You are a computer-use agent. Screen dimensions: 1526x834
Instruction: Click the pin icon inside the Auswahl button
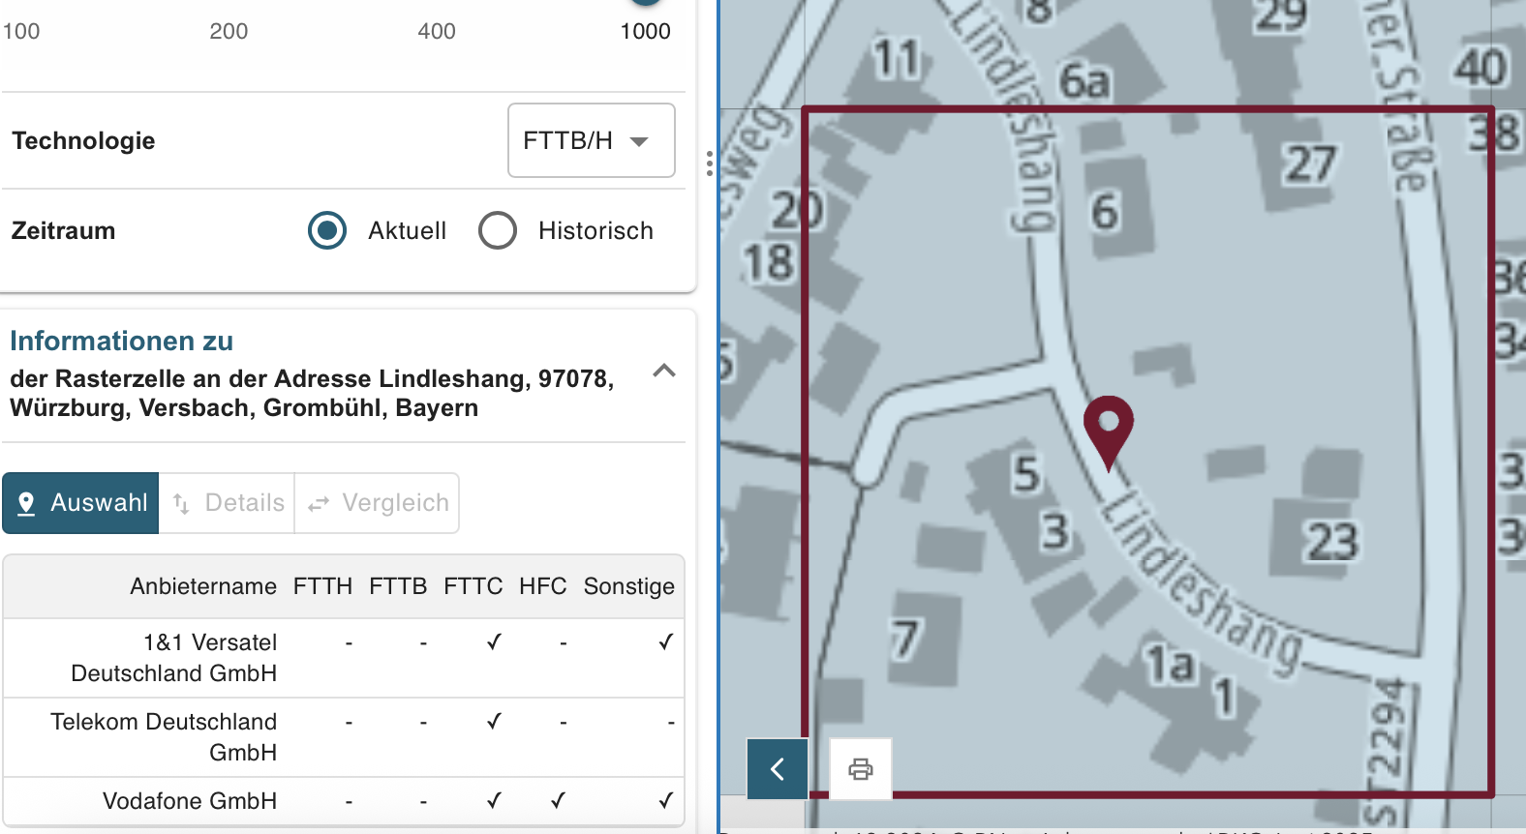[27, 502]
